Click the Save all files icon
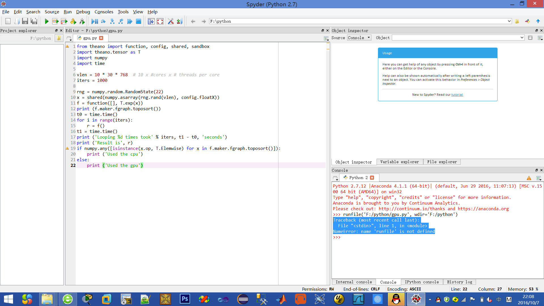 34,21
